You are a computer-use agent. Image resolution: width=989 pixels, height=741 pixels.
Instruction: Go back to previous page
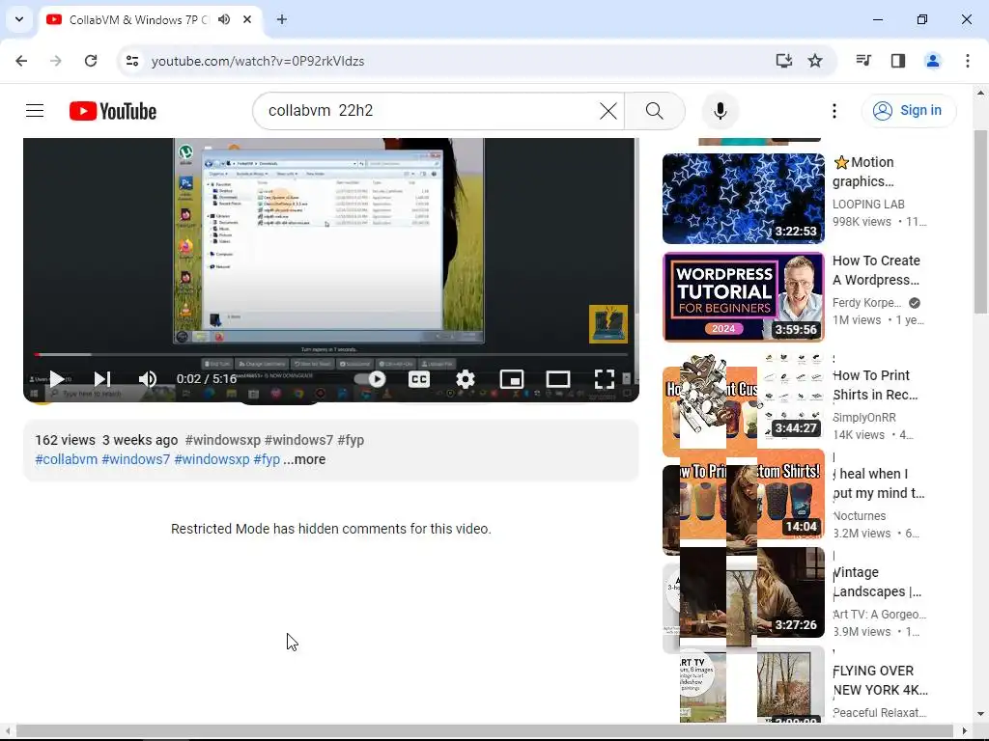(x=21, y=61)
